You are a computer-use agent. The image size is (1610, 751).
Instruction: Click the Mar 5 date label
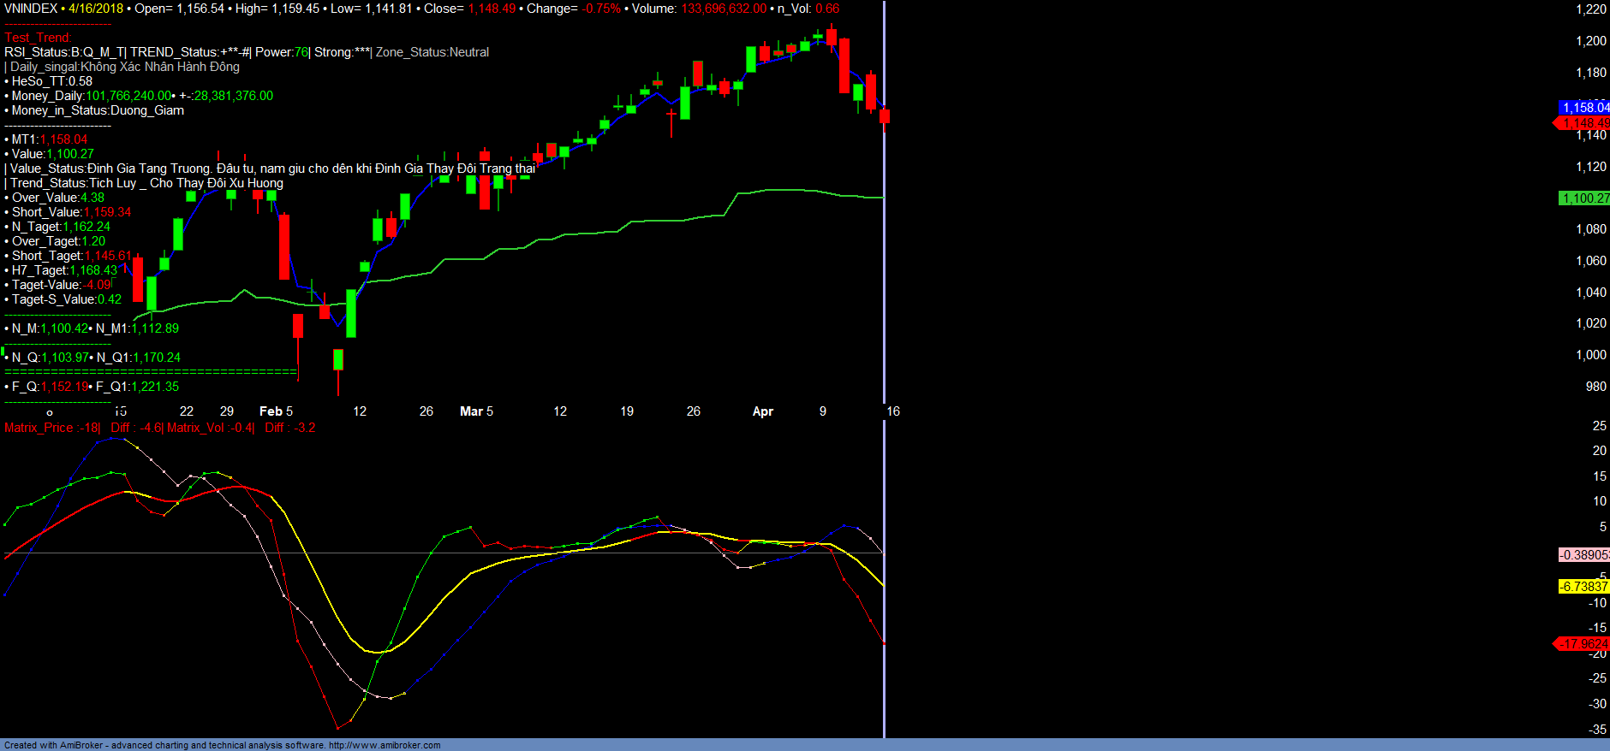[476, 411]
